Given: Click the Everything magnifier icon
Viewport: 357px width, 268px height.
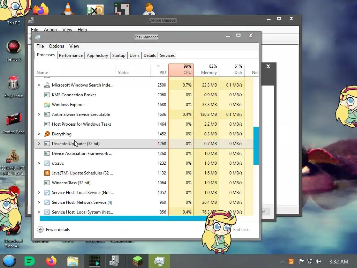Looking at the screenshot, I should (47, 134).
